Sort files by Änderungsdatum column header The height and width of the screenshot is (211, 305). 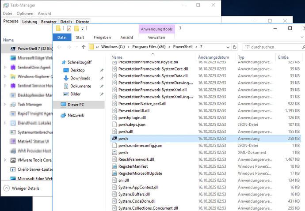click(x=213, y=57)
